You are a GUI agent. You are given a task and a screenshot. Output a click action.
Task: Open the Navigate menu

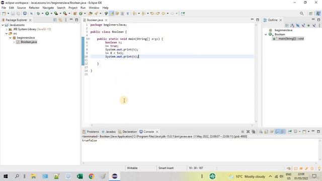pos(48,8)
